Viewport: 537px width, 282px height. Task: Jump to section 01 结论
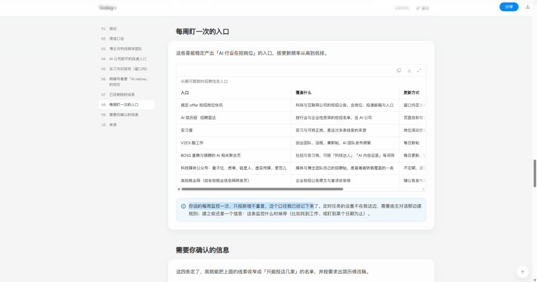tap(126, 29)
